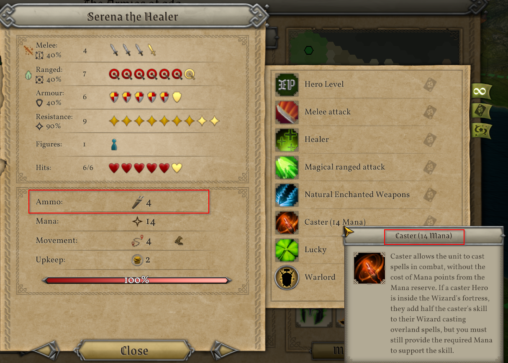Select the infinity side tab
The image size is (508, 363).
point(481,91)
